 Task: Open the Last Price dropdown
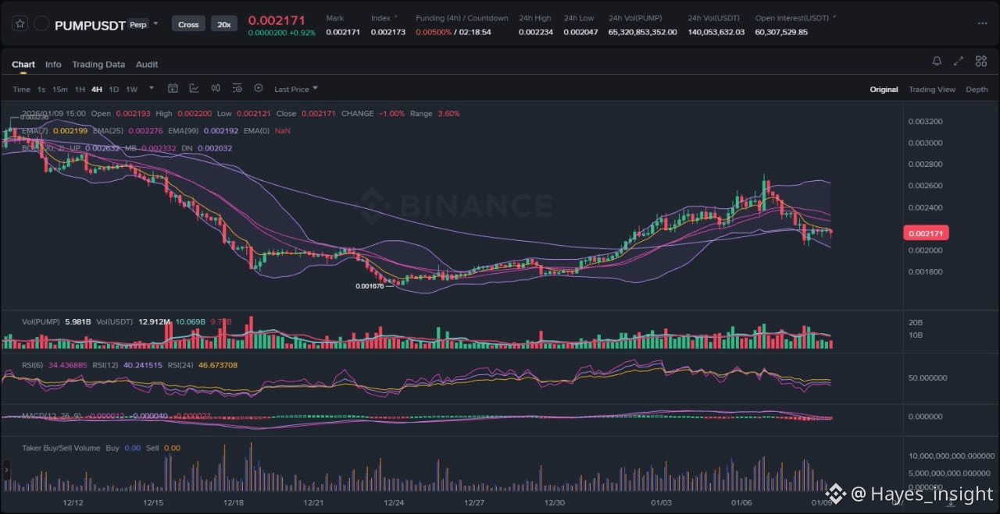(x=295, y=90)
